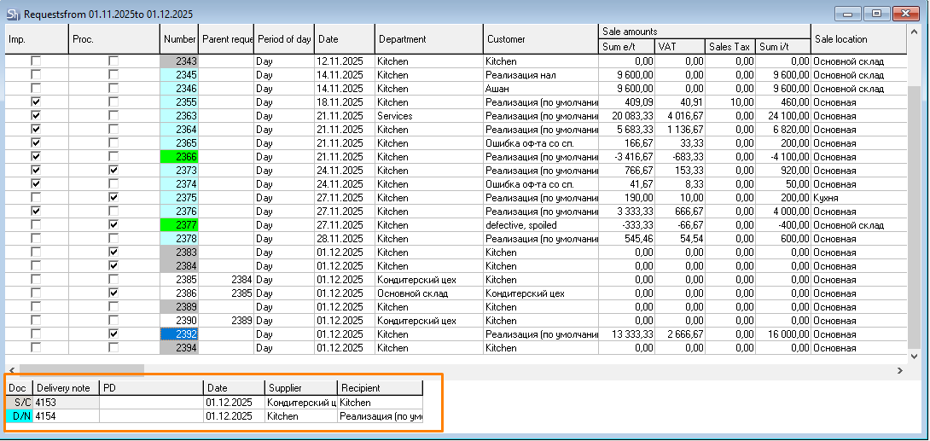Click the Sh application icon in title bar
This screenshot has width=930, height=441.
tap(13, 14)
